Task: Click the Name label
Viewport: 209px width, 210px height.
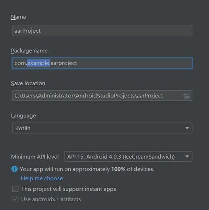Action: click(18, 17)
